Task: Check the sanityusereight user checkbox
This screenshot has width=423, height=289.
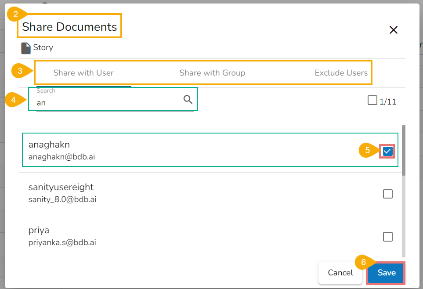Action: coord(388,194)
